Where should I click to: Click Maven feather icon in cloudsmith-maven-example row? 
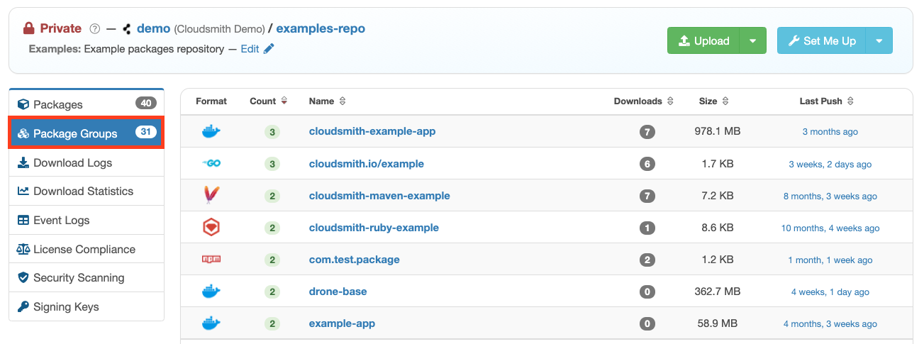pos(211,195)
